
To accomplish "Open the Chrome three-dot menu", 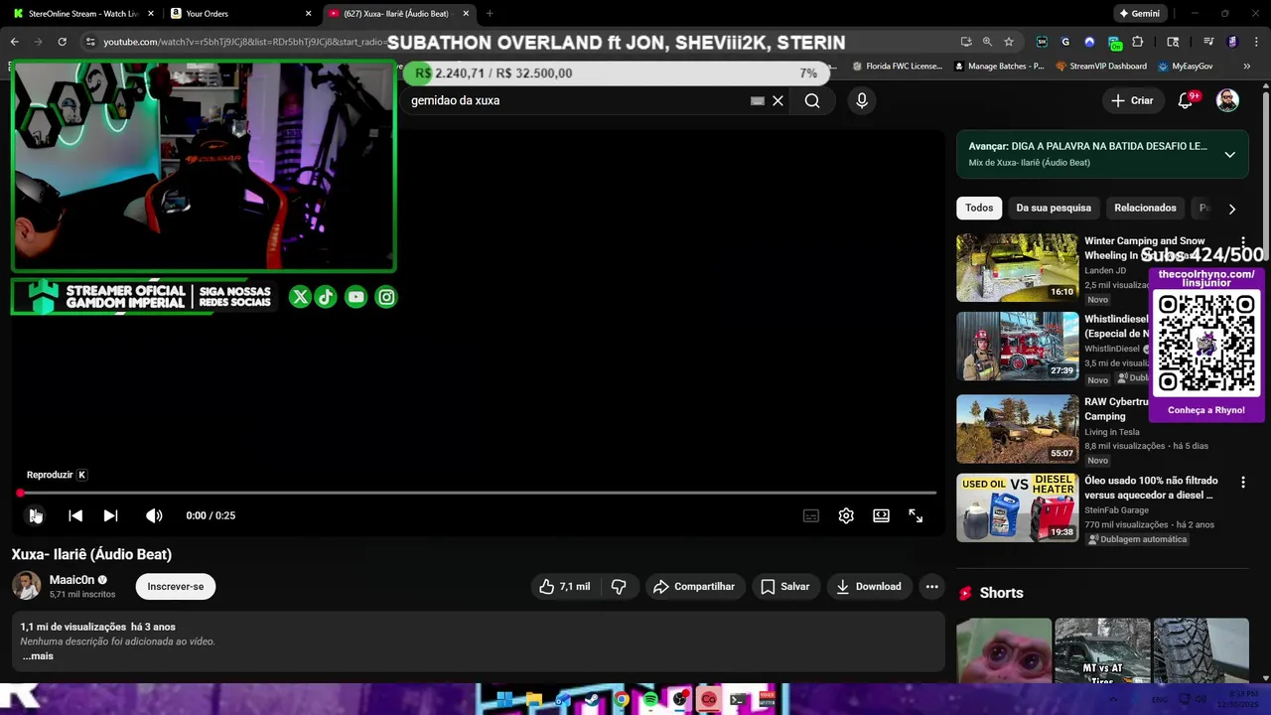I will coord(1256,42).
